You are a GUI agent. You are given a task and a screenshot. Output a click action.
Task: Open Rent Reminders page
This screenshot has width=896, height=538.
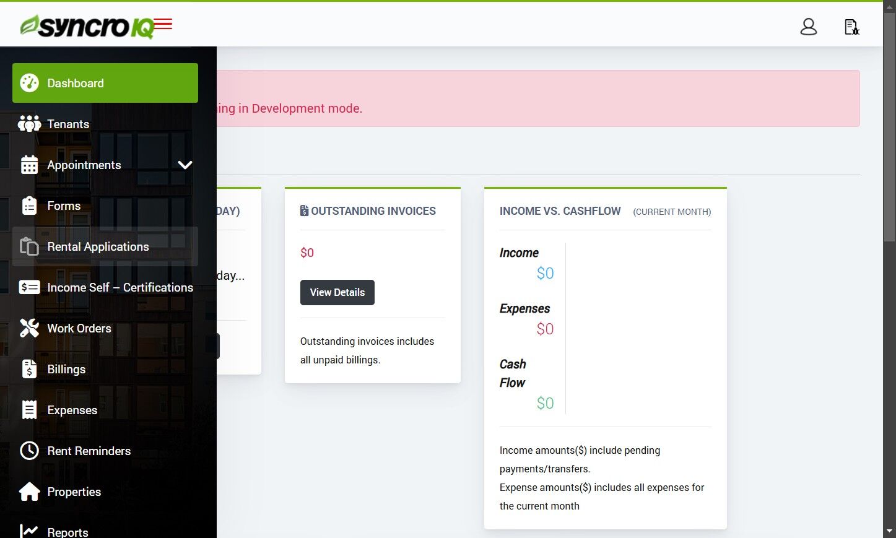pyautogui.click(x=105, y=451)
